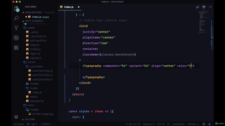Screen dimensions: 225x126
Task: Click the justify="center" attribute line
Action: pyautogui.click(x=96, y=32)
